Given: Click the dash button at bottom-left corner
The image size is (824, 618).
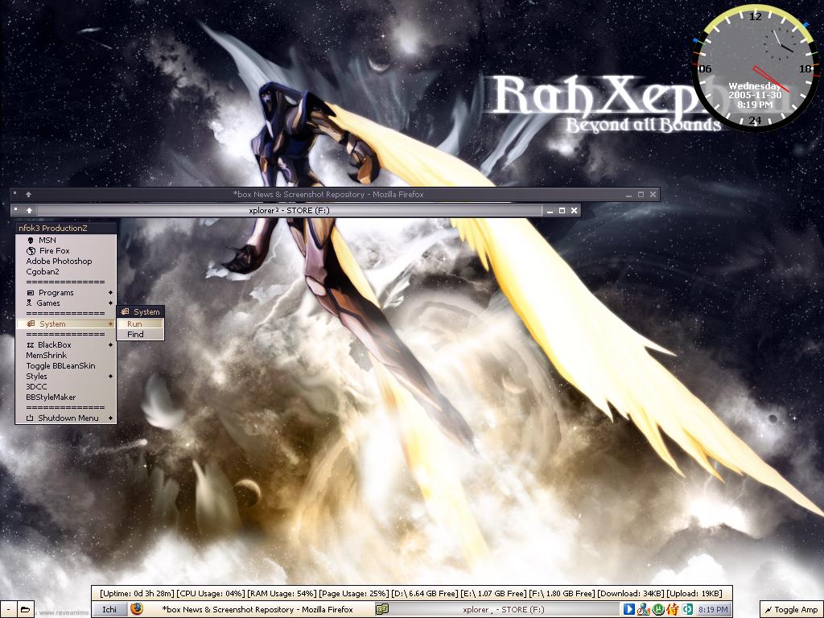Looking at the screenshot, I should [8, 610].
